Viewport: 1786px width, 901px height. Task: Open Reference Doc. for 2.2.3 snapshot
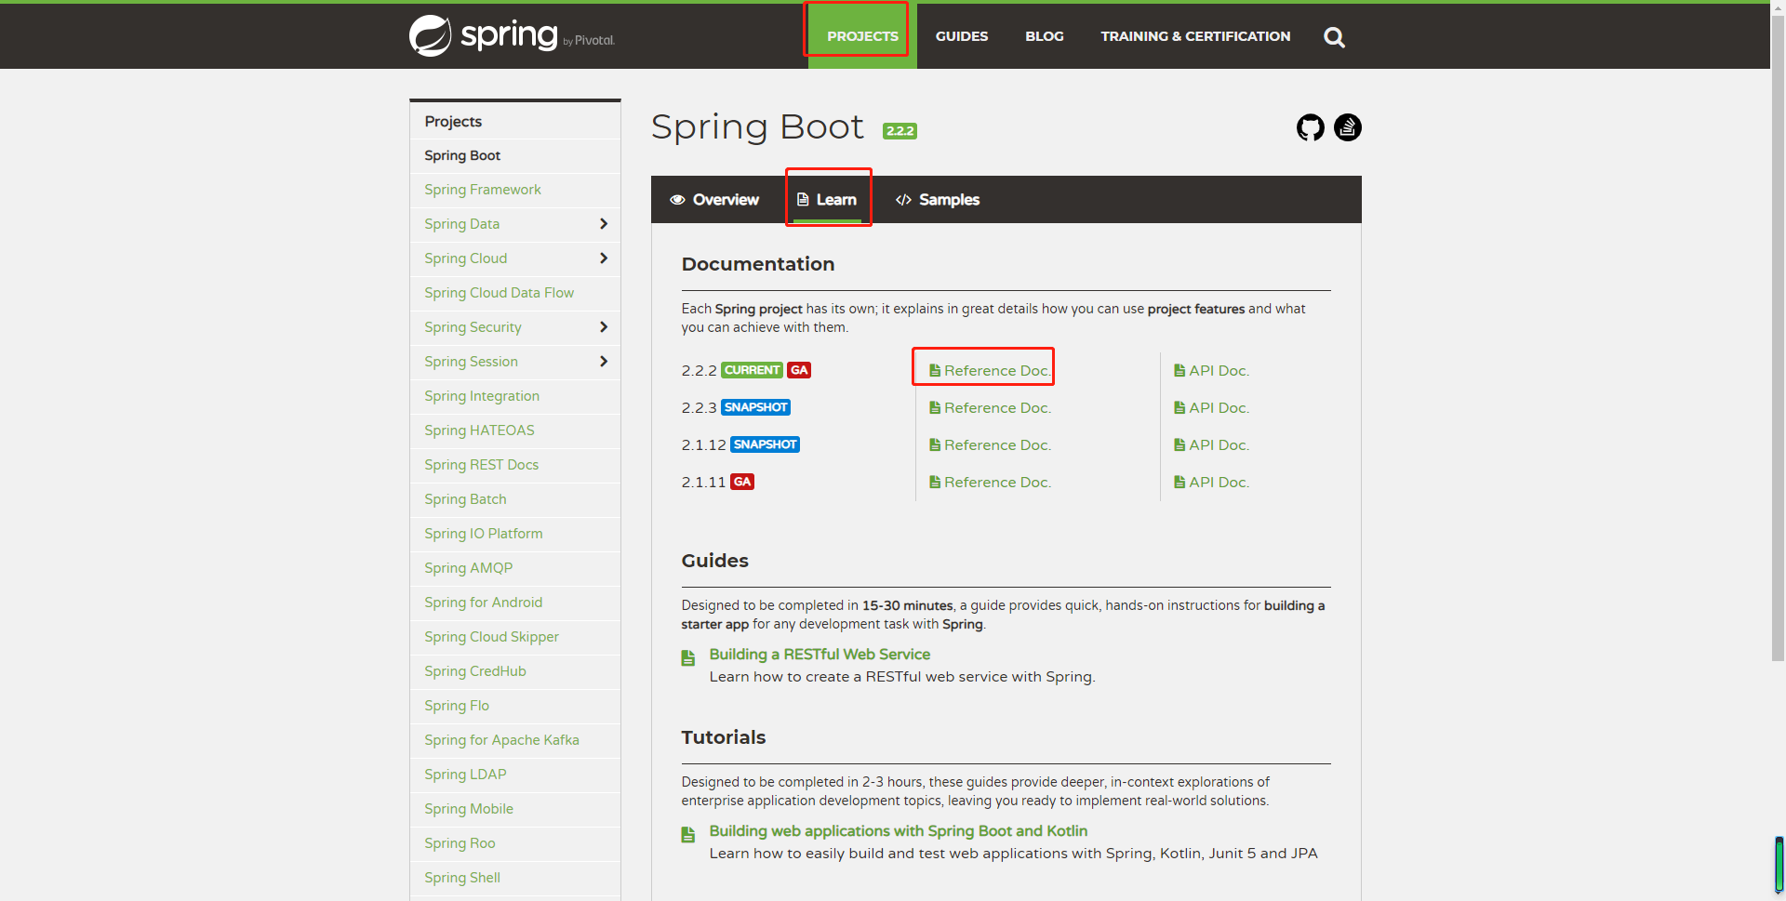coord(990,407)
